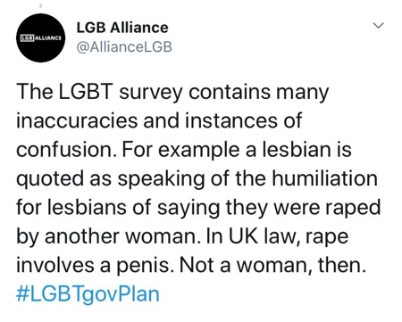Click the line beginning "for lesbians of saying"
The width and height of the screenshot is (402, 322).
pyautogui.click(x=198, y=207)
